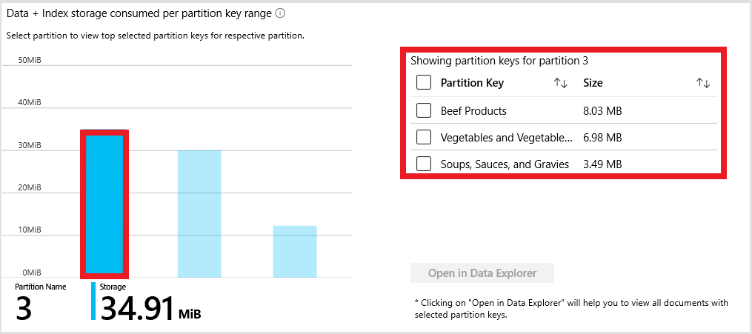
Task: Click the 6.98 MB size cell
Action: [602, 137]
